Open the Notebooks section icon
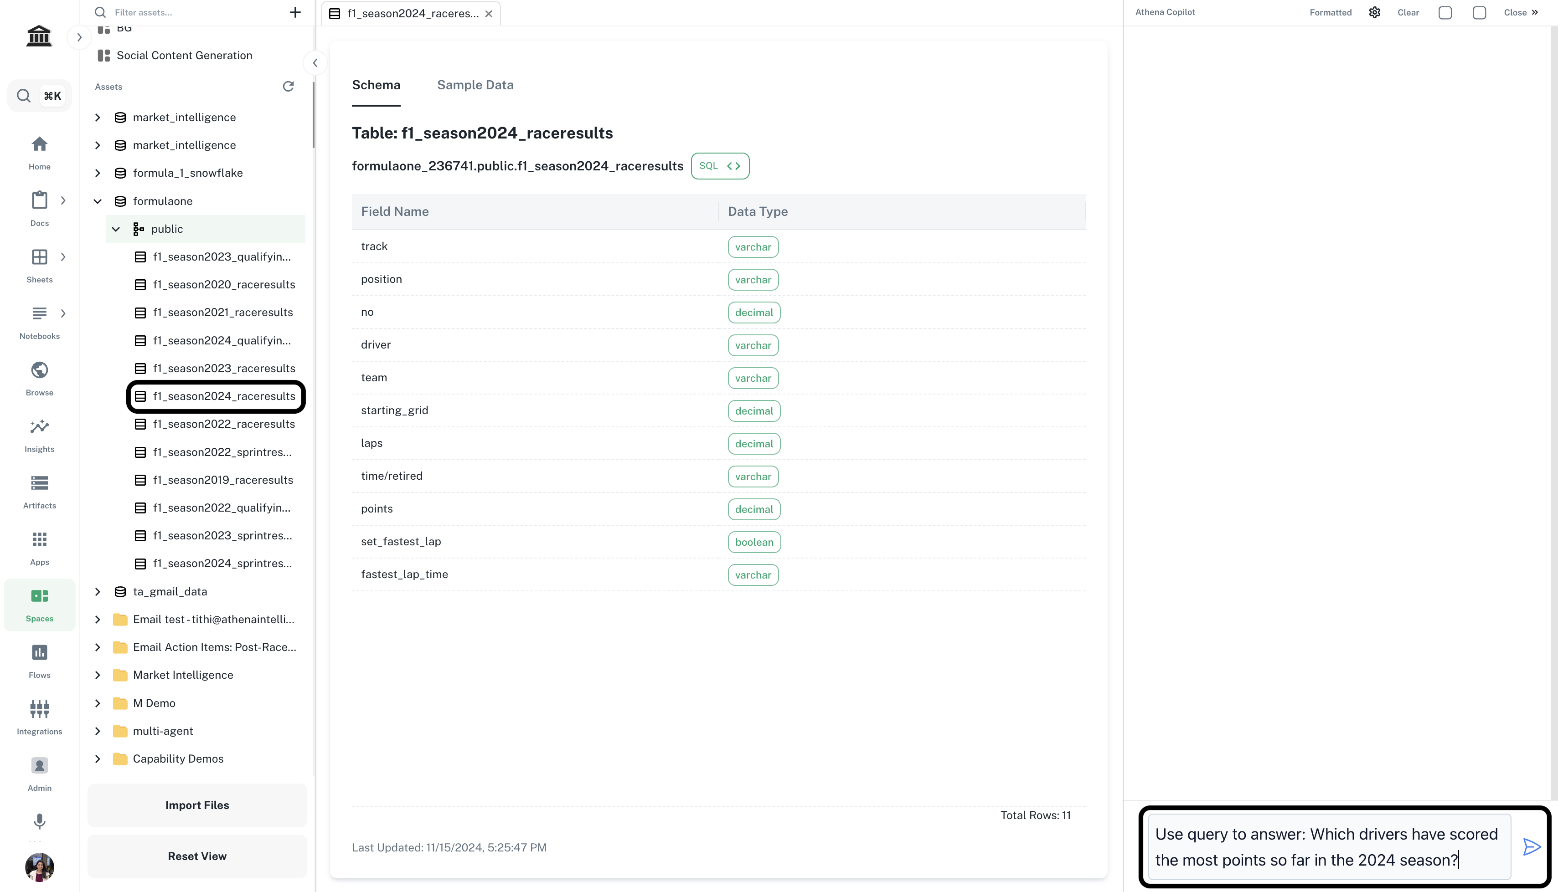The height and width of the screenshot is (892, 1558). tap(39, 313)
